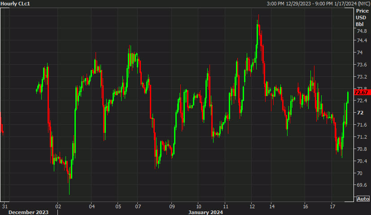Click the Auto scale button

point(363,199)
